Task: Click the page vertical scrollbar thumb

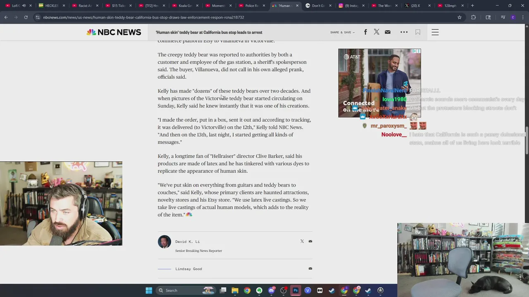Action: click(527, 141)
